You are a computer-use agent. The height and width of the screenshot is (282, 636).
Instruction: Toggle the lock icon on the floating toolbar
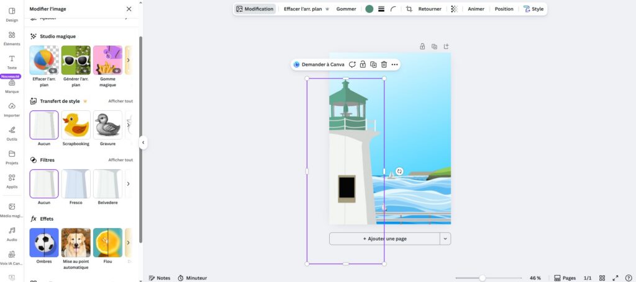[x=363, y=64]
